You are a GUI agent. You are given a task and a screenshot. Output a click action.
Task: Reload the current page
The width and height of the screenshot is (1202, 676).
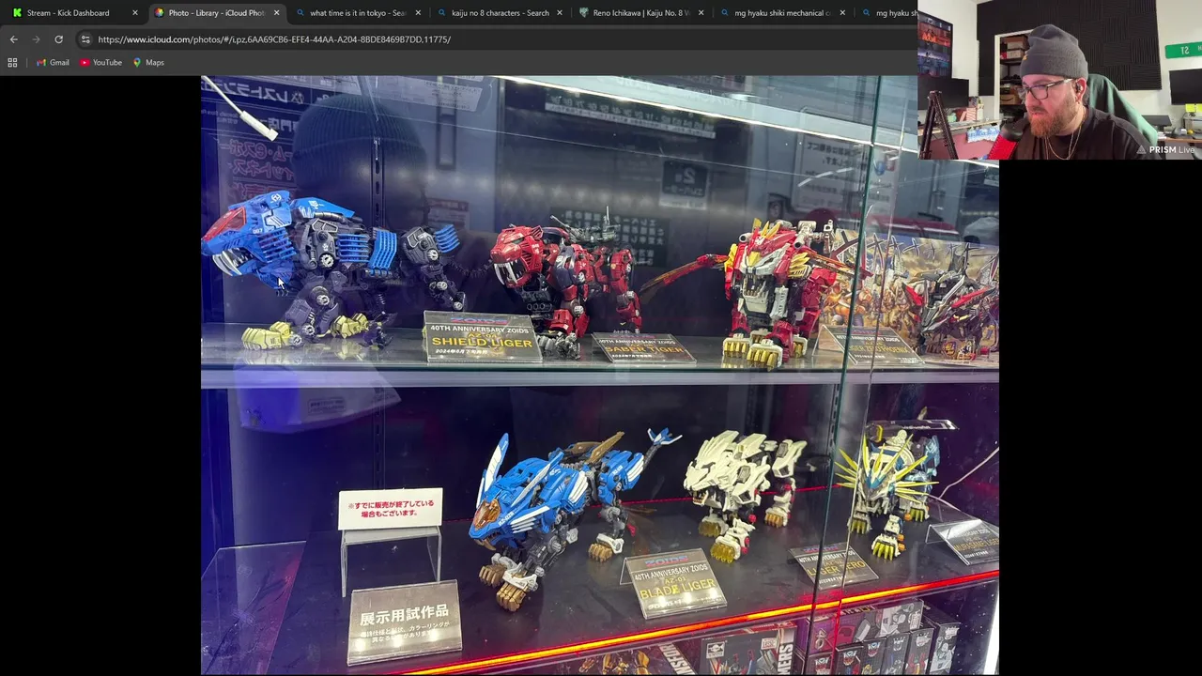click(58, 39)
